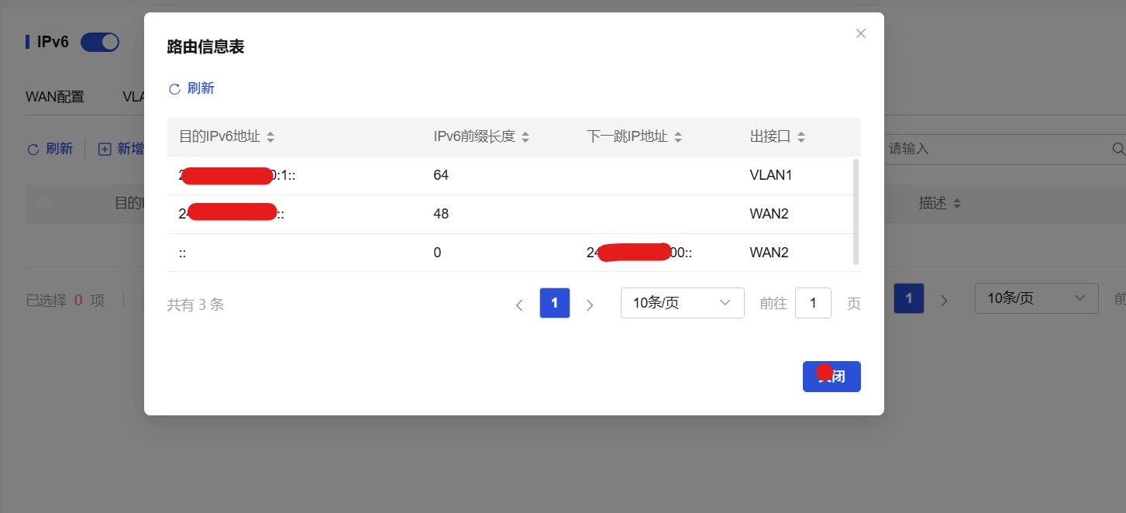Sort by IPv6 prefix length column

coord(525,137)
